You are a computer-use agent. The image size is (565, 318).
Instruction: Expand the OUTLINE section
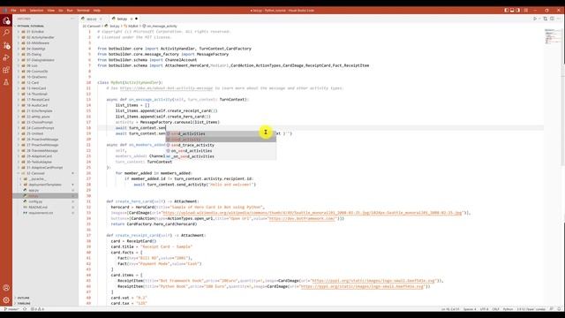tap(24, 298)
